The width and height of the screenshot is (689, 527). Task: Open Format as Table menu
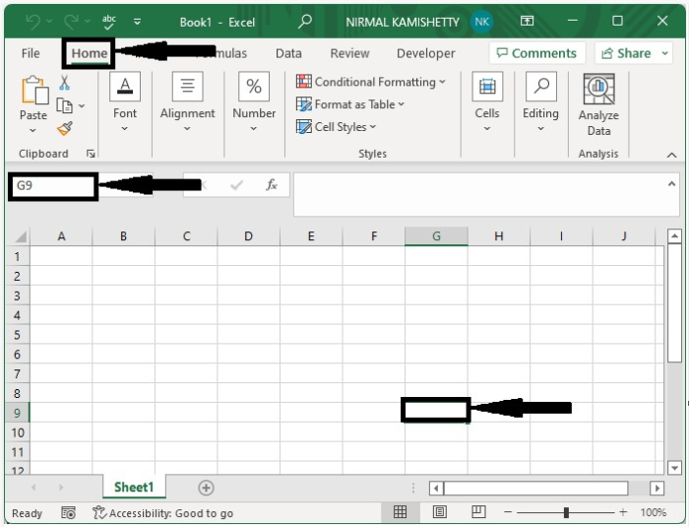pyautogui.click(x=350, y=104)
